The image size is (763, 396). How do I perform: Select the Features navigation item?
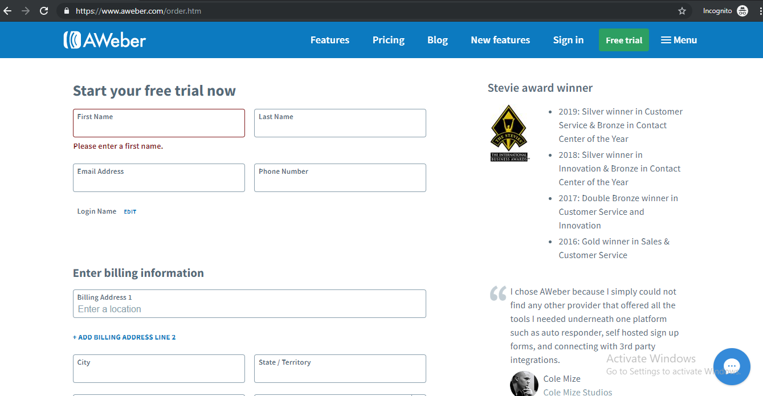click(329, 40)
